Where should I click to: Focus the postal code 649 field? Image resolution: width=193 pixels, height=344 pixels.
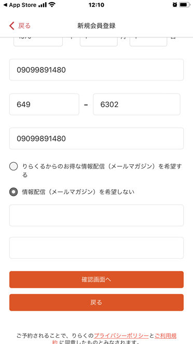pyautogui.click(x=44, y=104)
